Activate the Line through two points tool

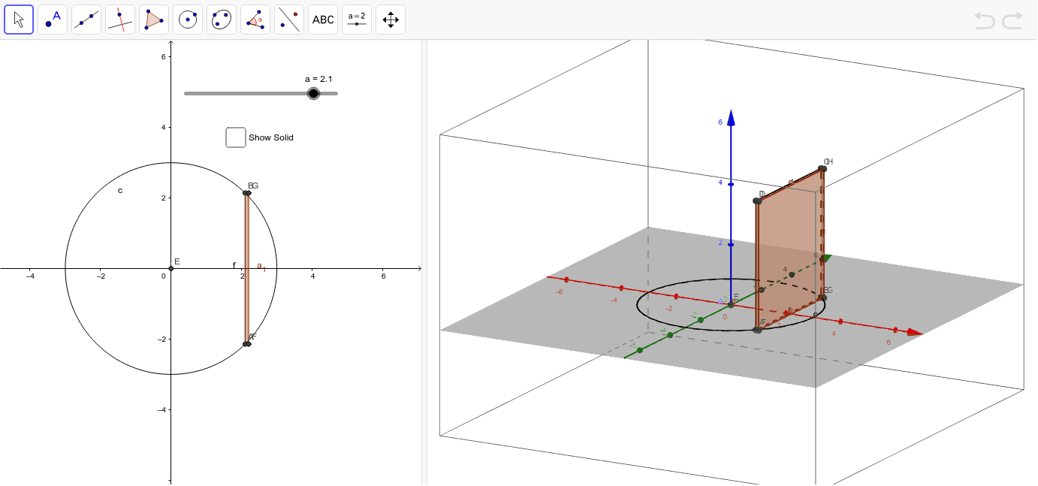click(86, 19)
